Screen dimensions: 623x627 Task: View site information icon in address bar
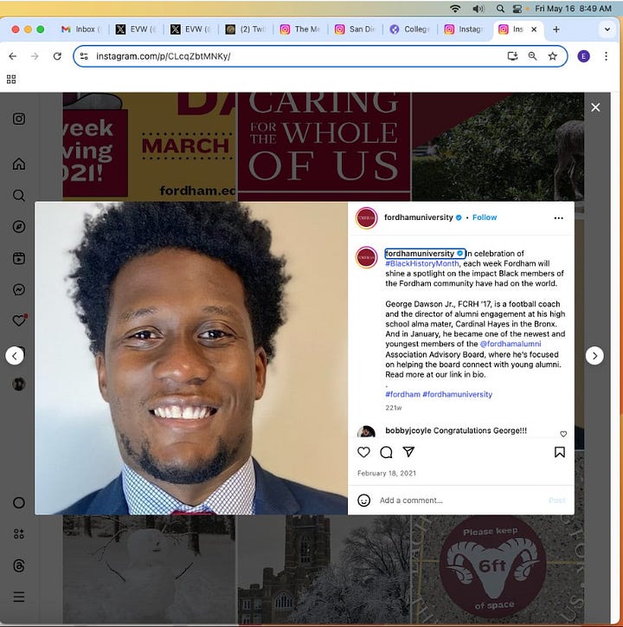84,56
